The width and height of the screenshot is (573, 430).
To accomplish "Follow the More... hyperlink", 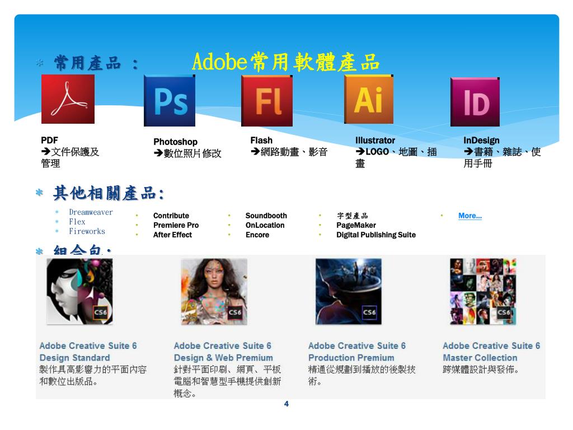I will point(470,216).
